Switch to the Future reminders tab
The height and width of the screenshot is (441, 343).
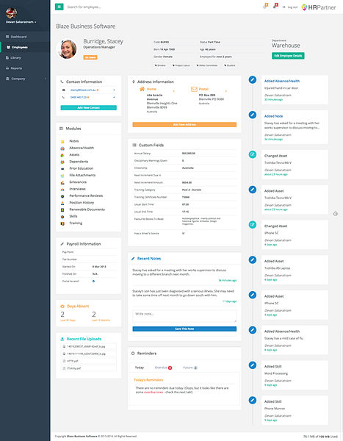coord(190,367)
